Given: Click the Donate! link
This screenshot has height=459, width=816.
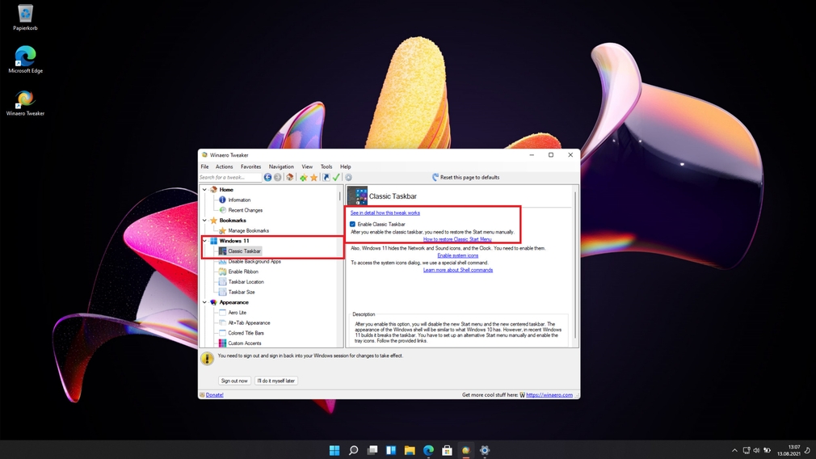Looking at the screenshot, I should 214,395.
